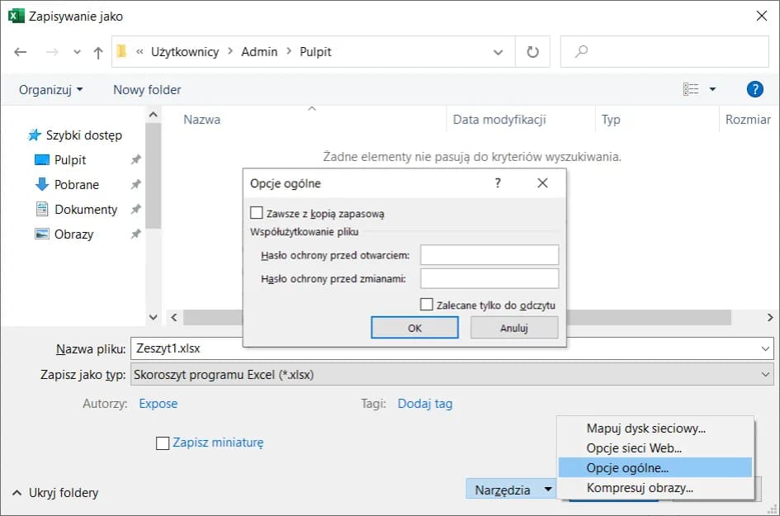This screenshot has width=780, height=516.
Task: Expand the address bar dropdown arrow
Action: (497, 51)
